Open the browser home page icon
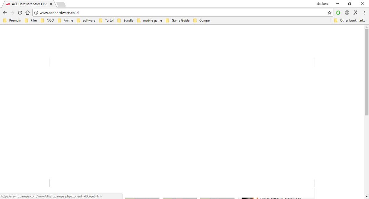The width and height of the screenshot is (369, 199). pos(27,13)
